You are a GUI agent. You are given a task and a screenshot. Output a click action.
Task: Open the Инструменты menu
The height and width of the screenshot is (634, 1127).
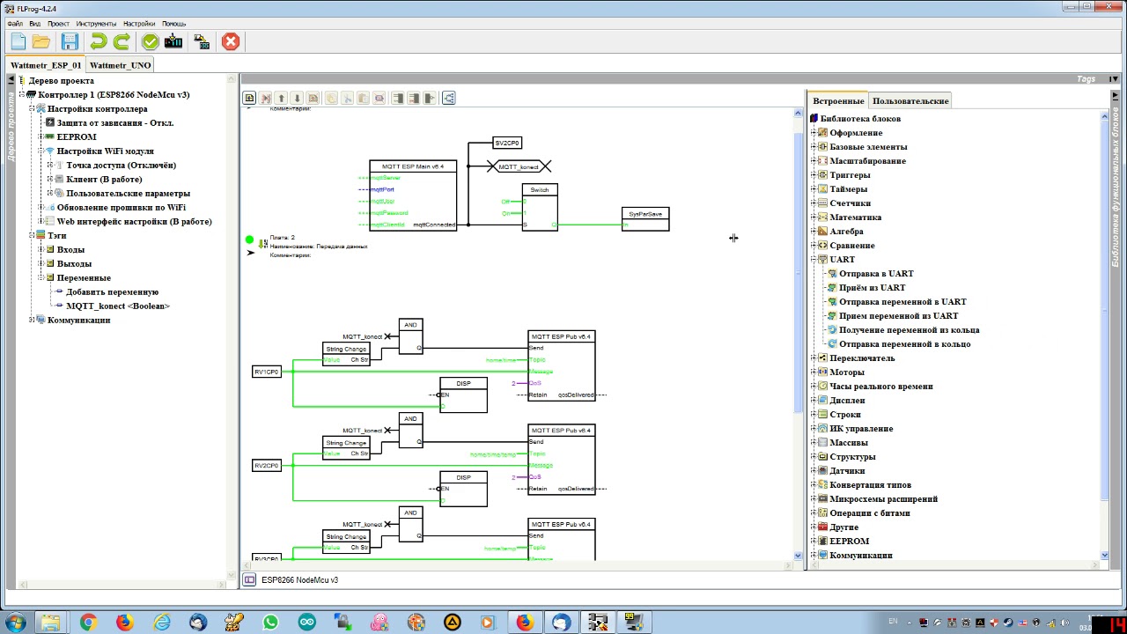[97, 24]
